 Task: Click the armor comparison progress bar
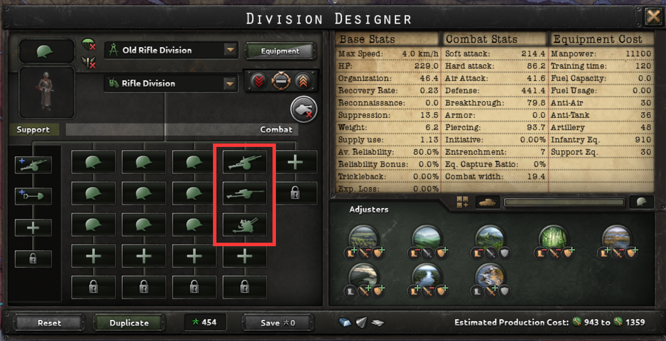(564, 202)
